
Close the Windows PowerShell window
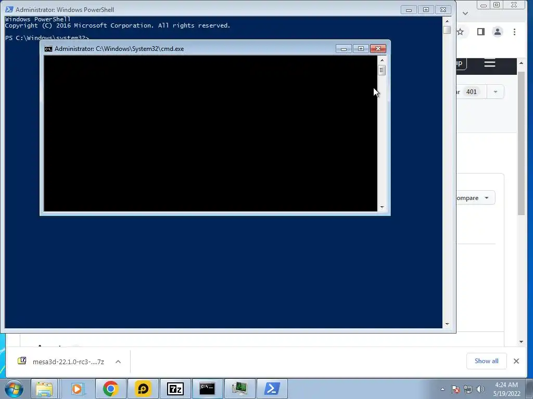tap(443, 10)
